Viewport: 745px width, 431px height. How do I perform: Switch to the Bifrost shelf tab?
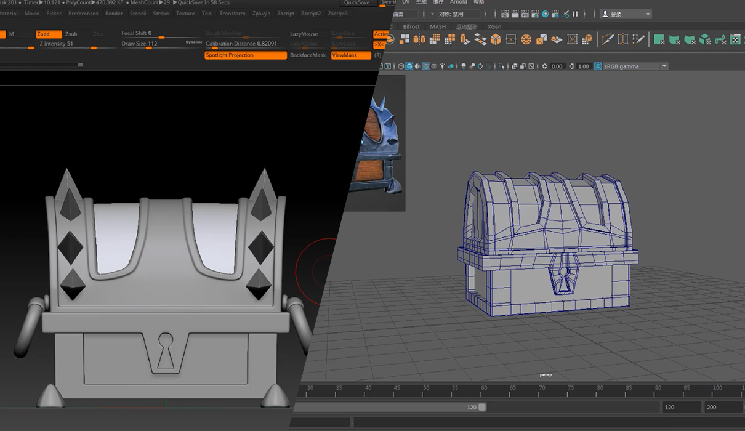tap(411, 26)
